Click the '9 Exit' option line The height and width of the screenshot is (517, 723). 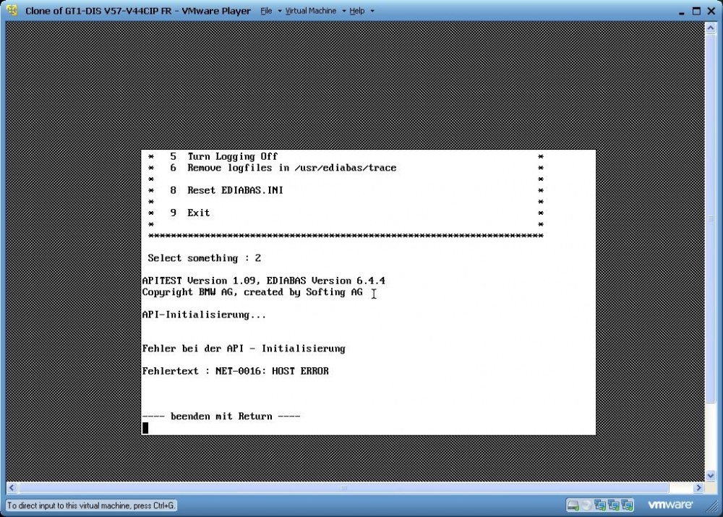tap(190, 213)
